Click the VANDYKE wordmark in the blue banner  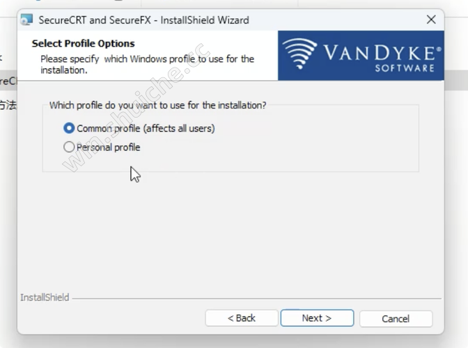[382, 53]
